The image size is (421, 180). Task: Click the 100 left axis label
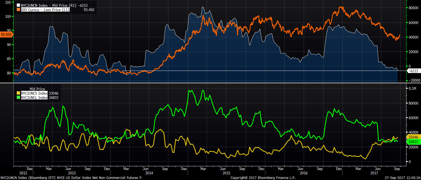pyautogui.click(x=8, y=16)
